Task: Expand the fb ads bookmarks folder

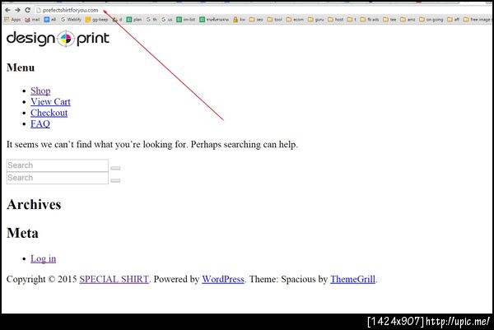Action: click(370, 20)
